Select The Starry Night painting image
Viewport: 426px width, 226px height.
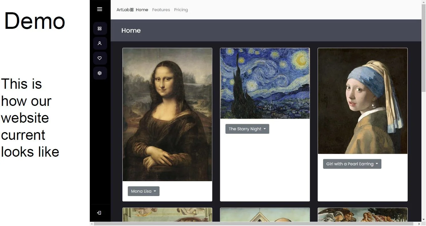[265, 83]
